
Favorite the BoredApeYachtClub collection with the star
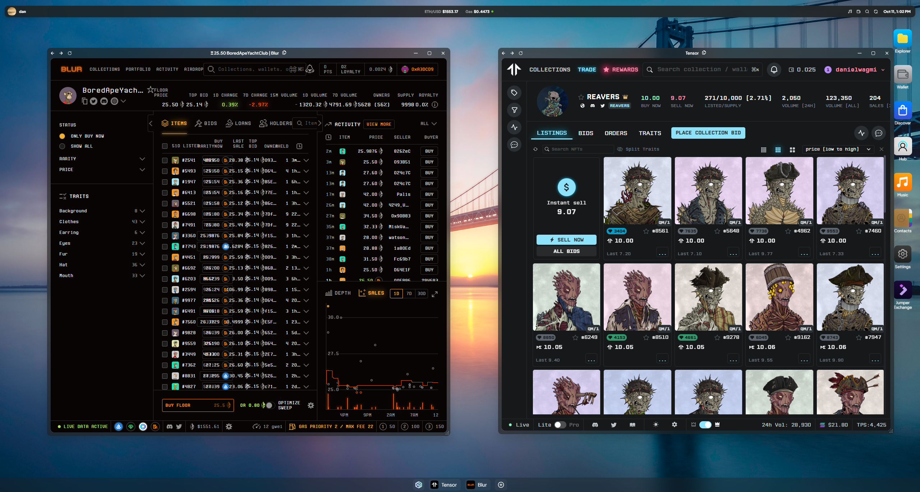tap(150, 89)
